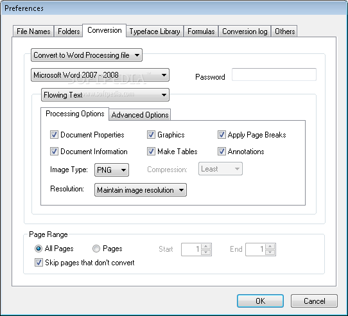Open the Advanced Options sub-tab
348x316 pixels.
point(140,115)
